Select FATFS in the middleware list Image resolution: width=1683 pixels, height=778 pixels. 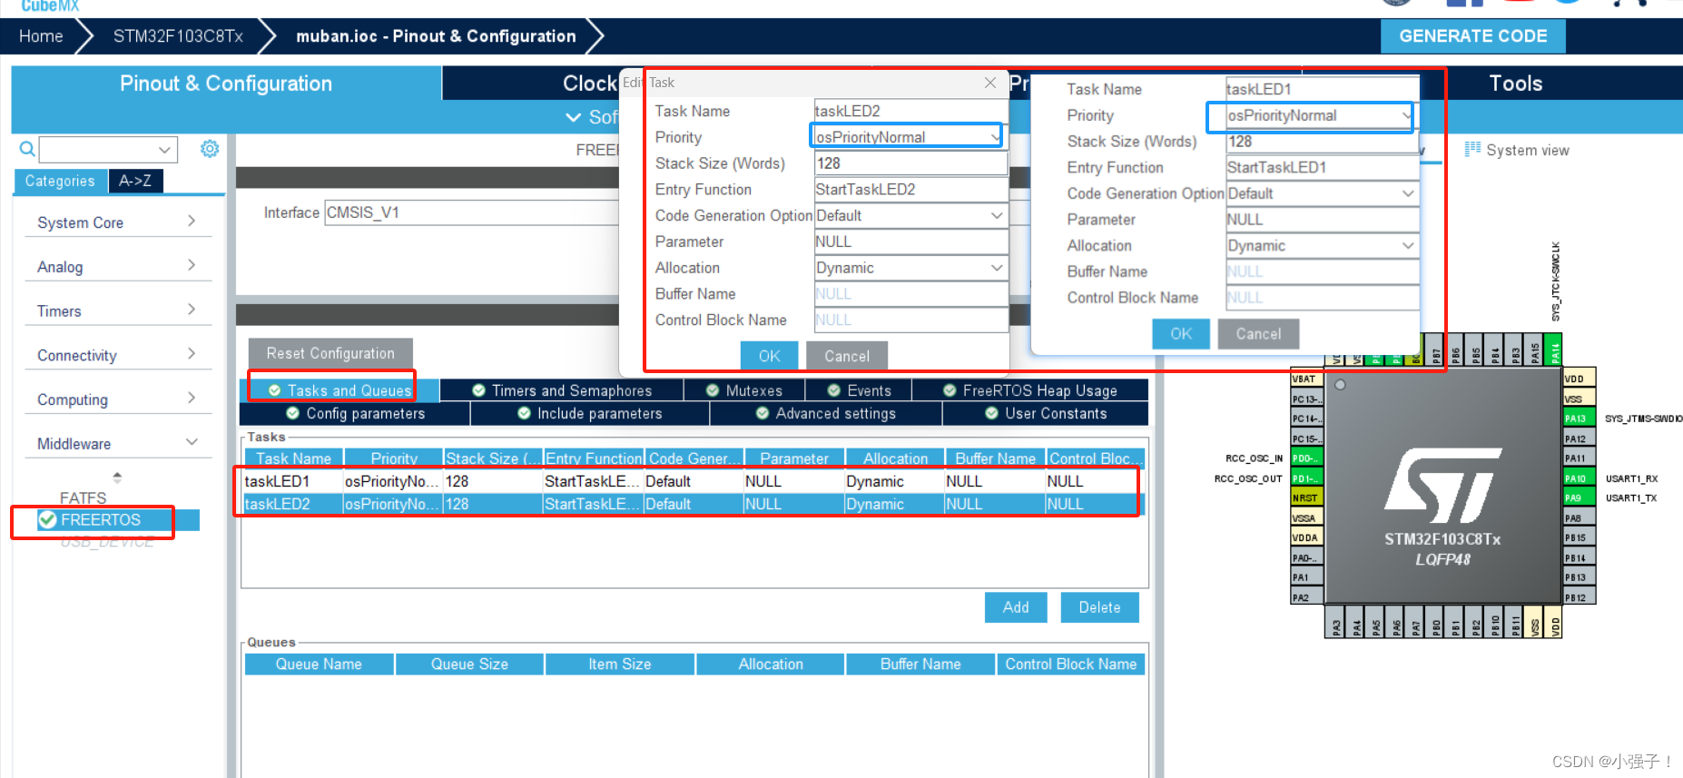pos(83,497)
